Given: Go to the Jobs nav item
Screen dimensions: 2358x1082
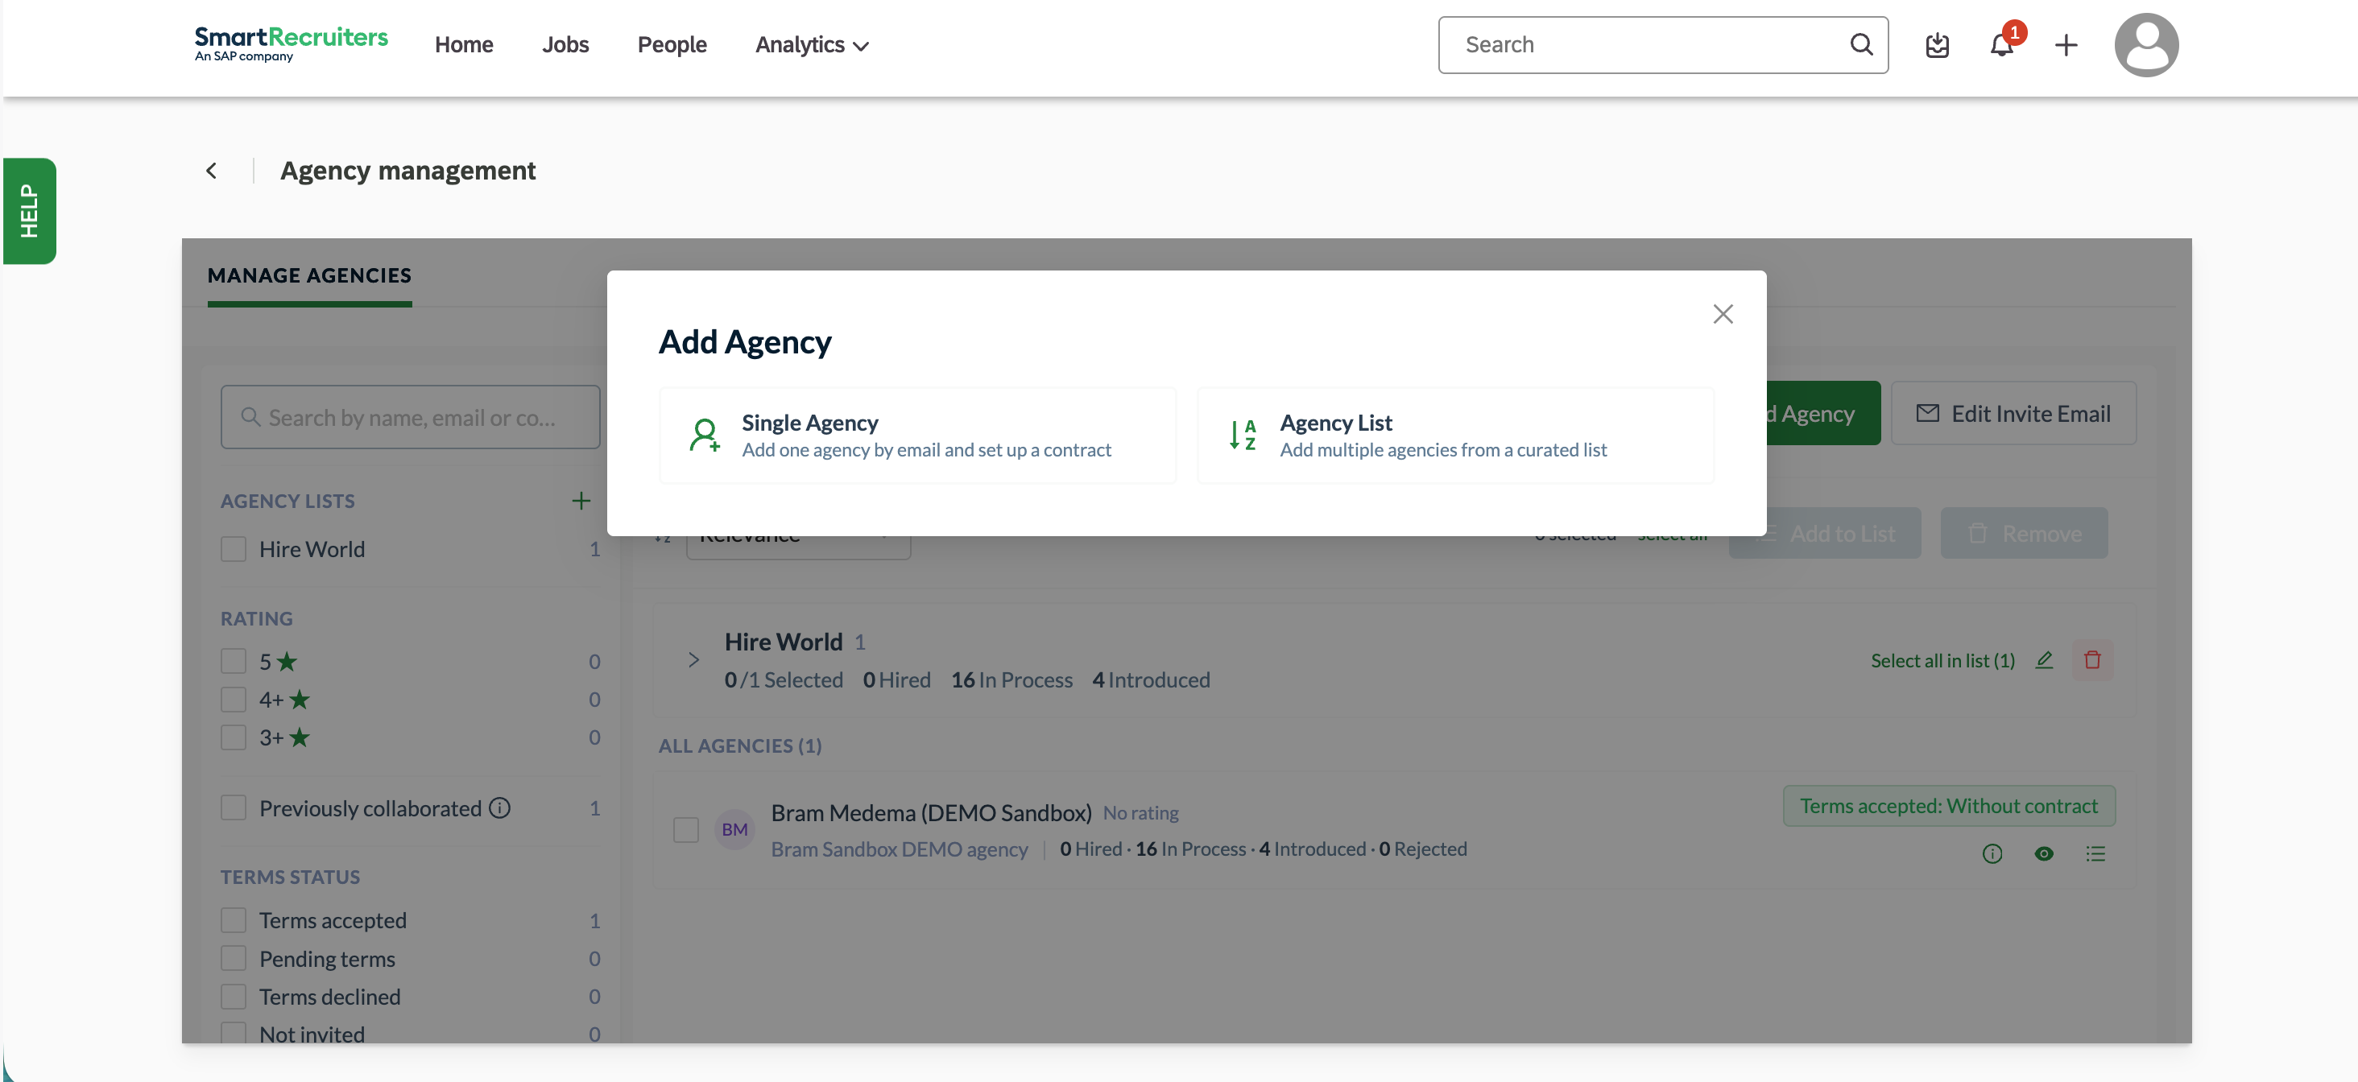Looking at the screenshot, I should tap(565, 45).
